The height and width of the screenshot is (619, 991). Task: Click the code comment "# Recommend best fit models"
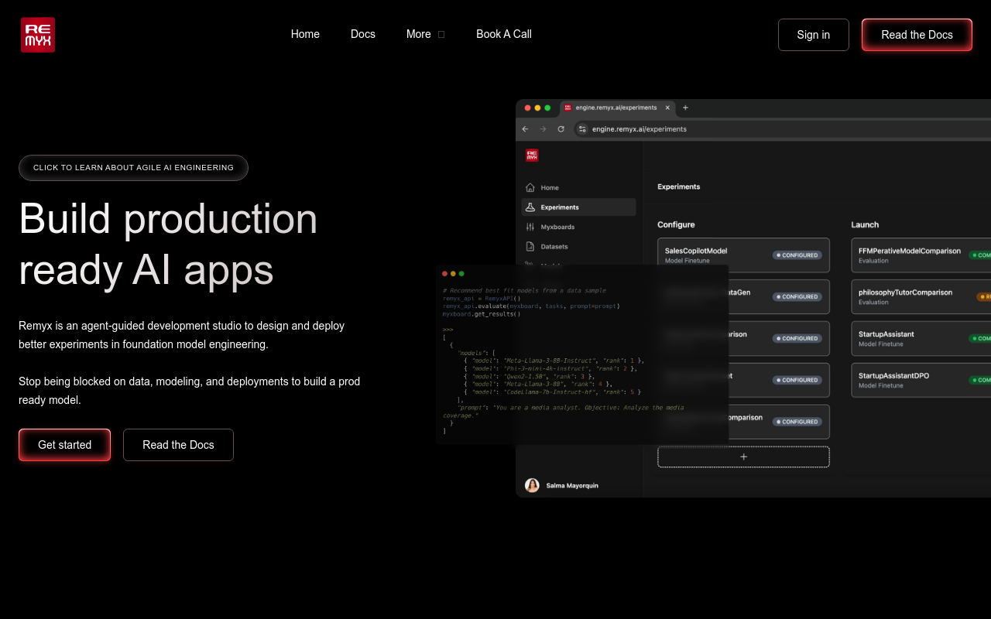pyautogui.click(x=524, y=291)
